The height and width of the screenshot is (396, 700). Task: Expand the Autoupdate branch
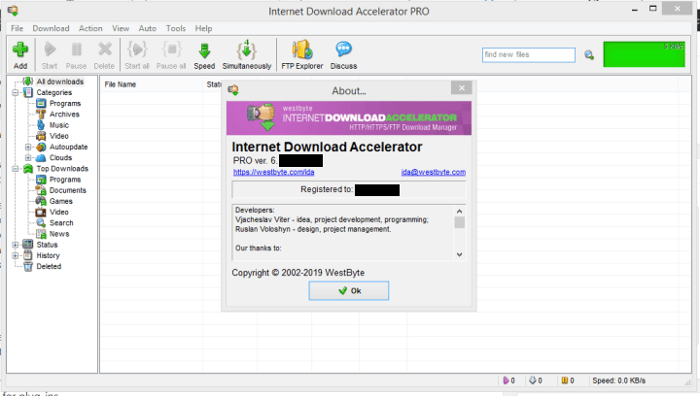pyautogui.click(x=28, y=147)
